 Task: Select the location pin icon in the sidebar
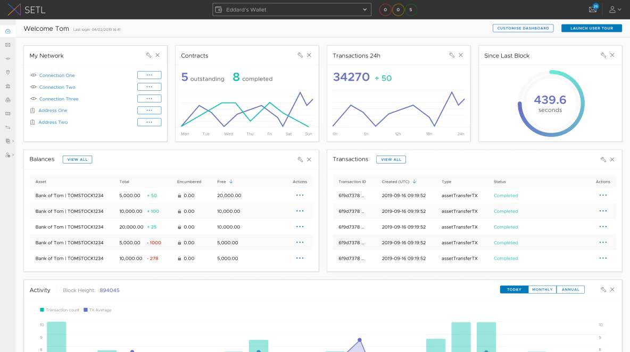(x=7, y=72)
